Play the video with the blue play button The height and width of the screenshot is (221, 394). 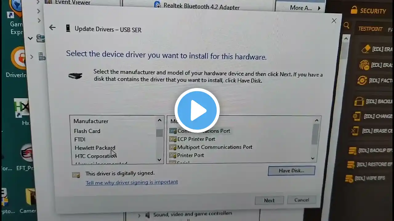[197, 110]
